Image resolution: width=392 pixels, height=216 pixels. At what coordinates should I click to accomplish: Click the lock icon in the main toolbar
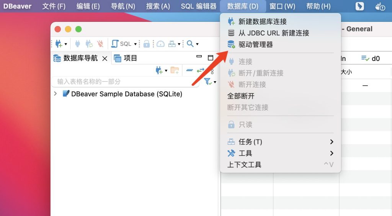pyautogui.click(x=147, y=44)
